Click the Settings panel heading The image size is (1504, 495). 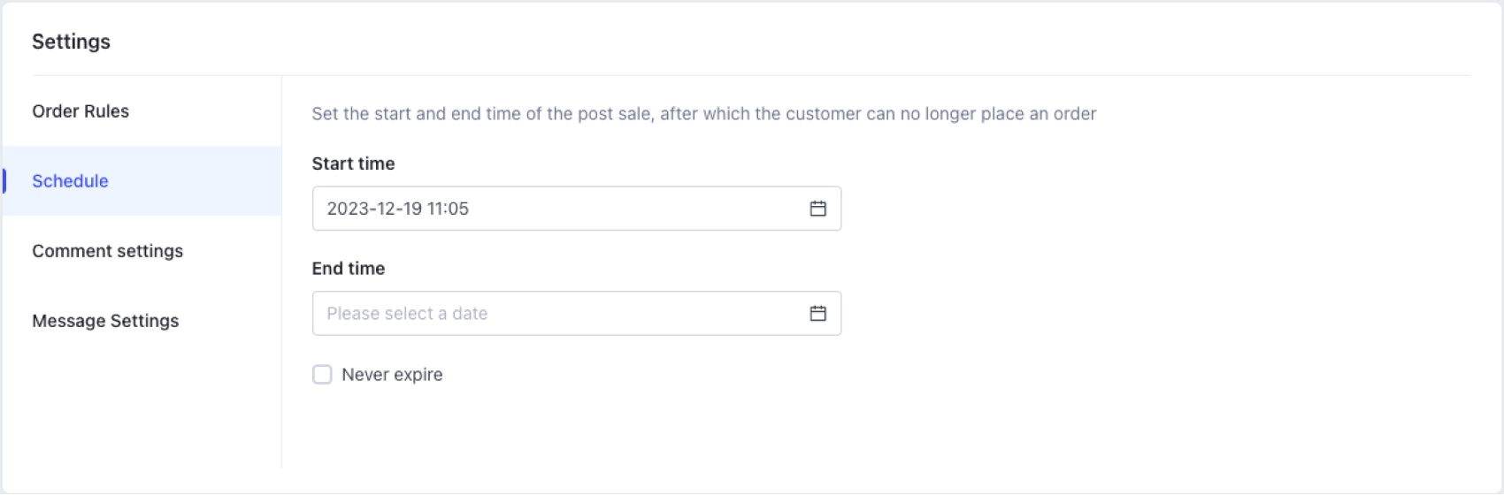click(x=71, y=42)
